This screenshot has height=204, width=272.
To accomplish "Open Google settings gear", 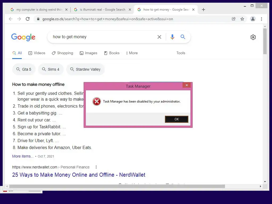I will [253, 37].
